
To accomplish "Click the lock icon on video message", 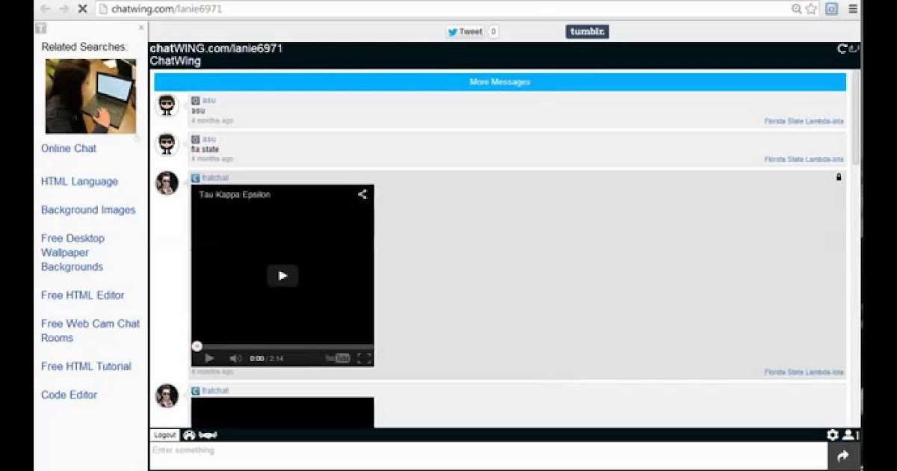I will (839, 177).
